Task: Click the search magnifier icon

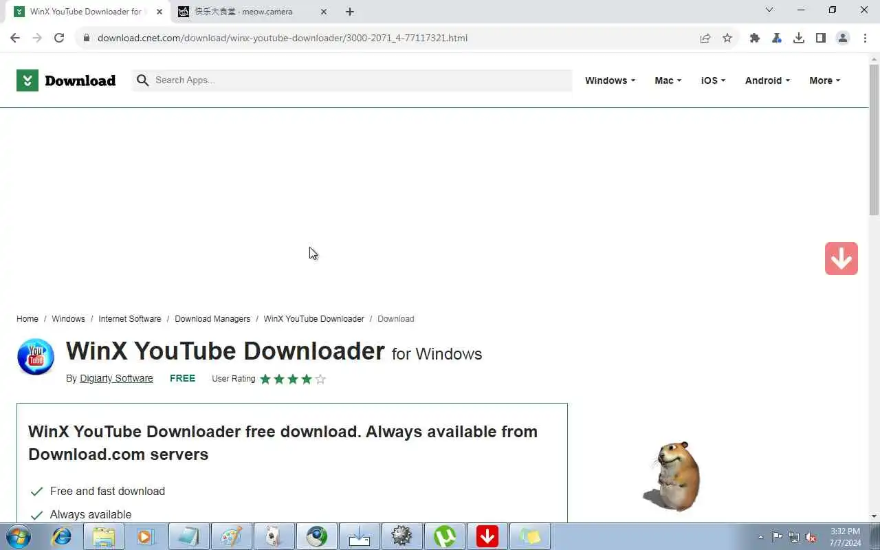Action: [x=143, y=80]
